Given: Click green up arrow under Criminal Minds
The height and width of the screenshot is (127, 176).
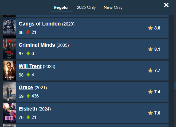Looking at the screenshot, I should (x=28, y=53).
